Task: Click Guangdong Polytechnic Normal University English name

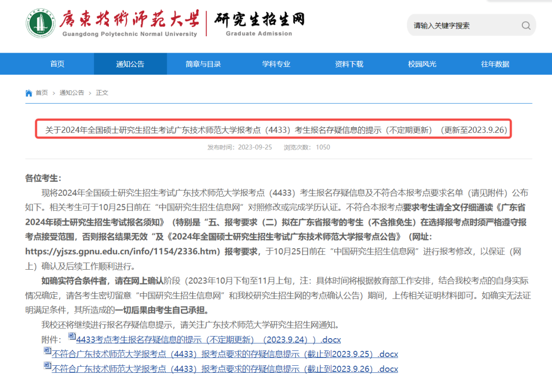Action: click(129, 34)
